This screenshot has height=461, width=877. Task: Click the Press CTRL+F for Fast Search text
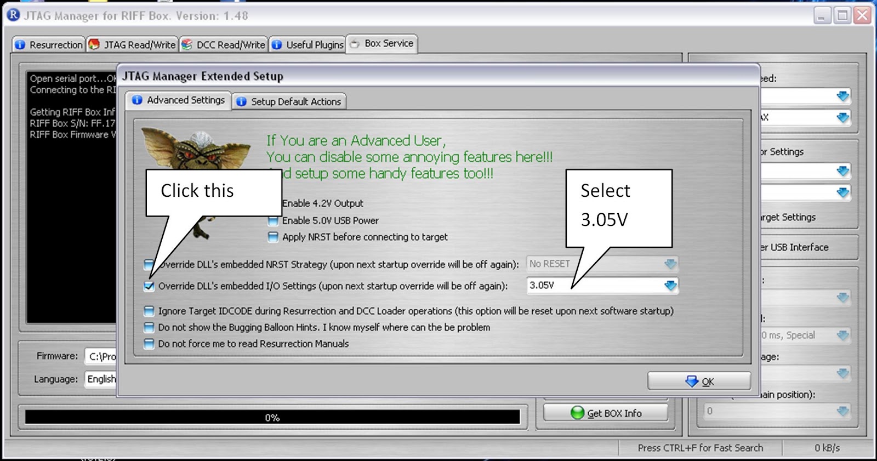click(x=700, y=448)
